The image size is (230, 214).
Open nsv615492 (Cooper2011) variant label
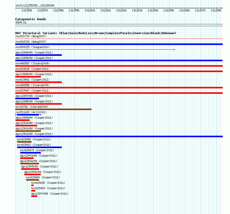[x=48, y=183]
